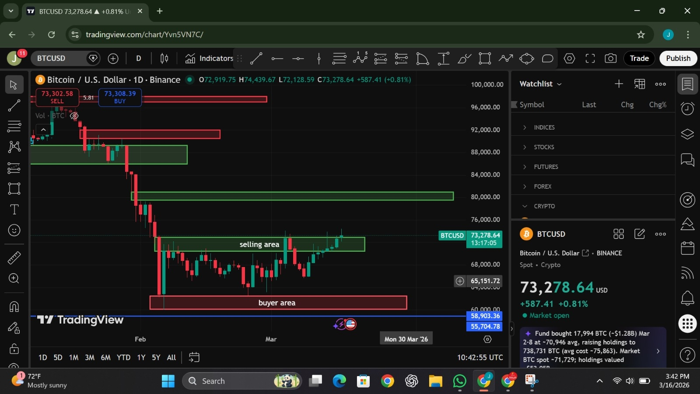Change the D timeframe interval
Screen dimensions: 700x394
139,58
